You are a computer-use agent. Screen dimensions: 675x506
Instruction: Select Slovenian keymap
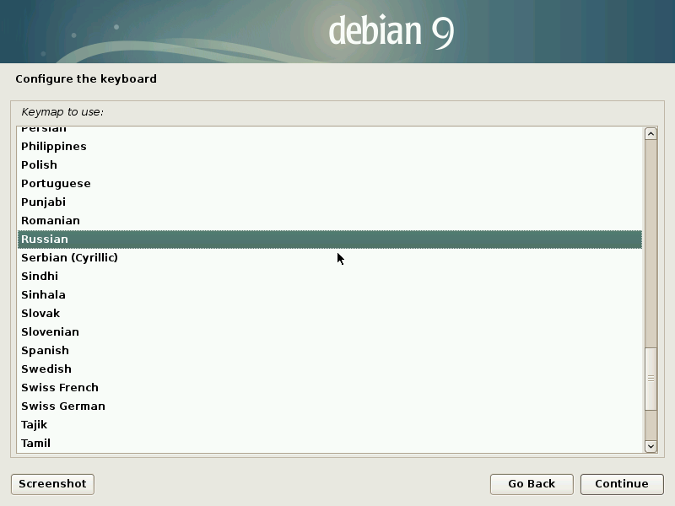click(330, 331)
